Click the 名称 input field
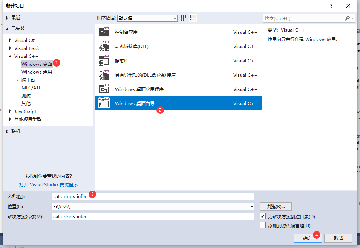This screenshot has height=248, width=360. 153,196
